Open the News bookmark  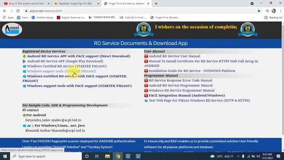point(23,18)
